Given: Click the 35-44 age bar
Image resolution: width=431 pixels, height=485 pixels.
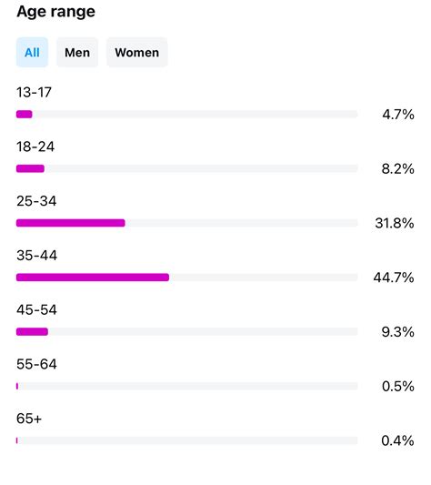Looking at the screenshot, I should (x=187, y=278).
